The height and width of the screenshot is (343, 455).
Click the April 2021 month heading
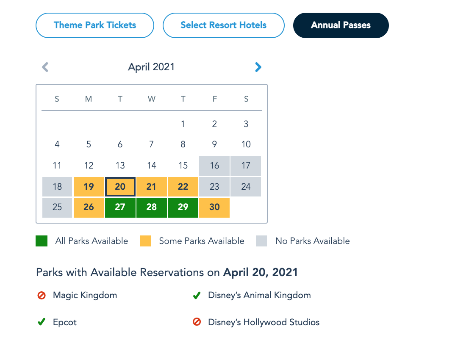click(x=151, y=67)
